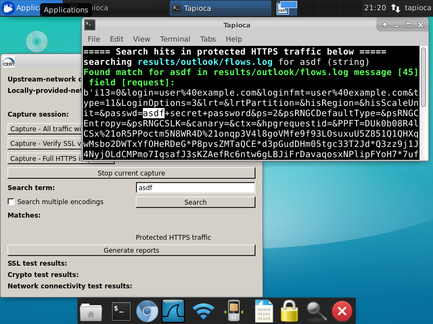
Task: Open the Terminal menu in Tapioca window
Action: click(x=175, y=39)
